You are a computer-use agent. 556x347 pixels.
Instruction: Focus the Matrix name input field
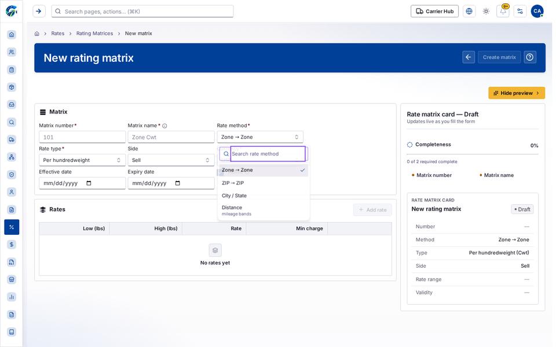pyautogui.click(x=171, y=137)
